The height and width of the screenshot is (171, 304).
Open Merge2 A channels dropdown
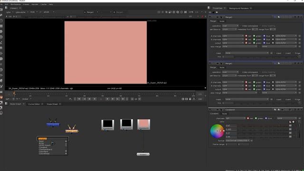[x=233, y=36]
